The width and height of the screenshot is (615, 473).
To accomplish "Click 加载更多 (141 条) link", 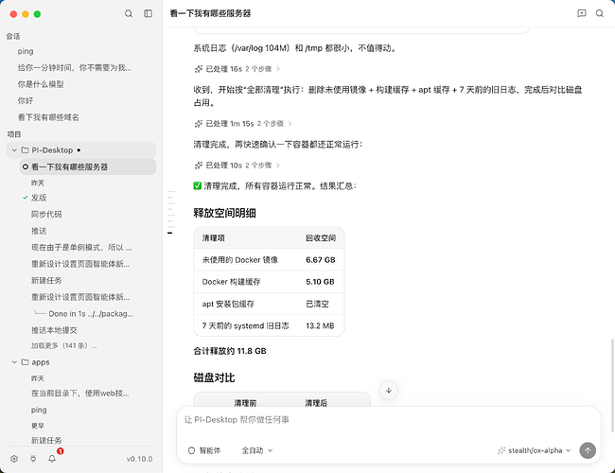I will [64, 345].
